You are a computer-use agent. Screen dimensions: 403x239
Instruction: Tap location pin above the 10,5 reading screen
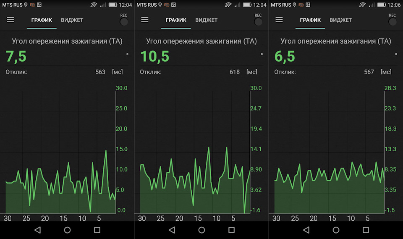(160, 5)
